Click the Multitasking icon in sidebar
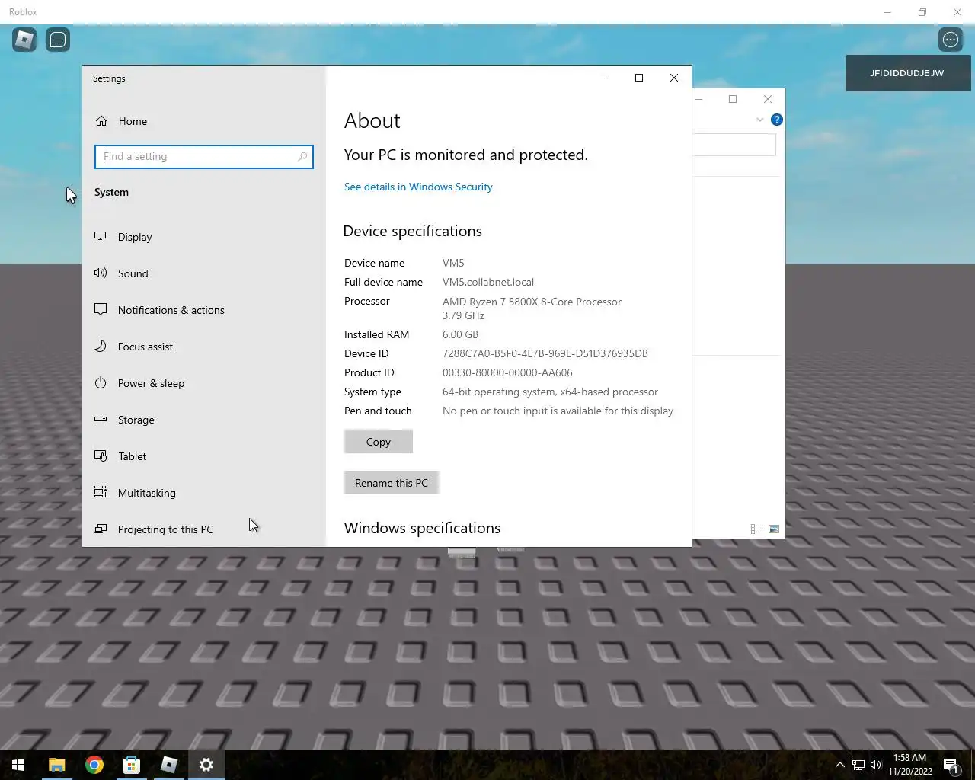This screenshot has height=780, width=975. (101, 492)
